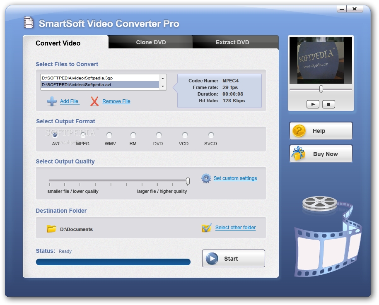Choose WMV as output format
The width and height of the screenshot is (379, 305).
coord(109,135)
